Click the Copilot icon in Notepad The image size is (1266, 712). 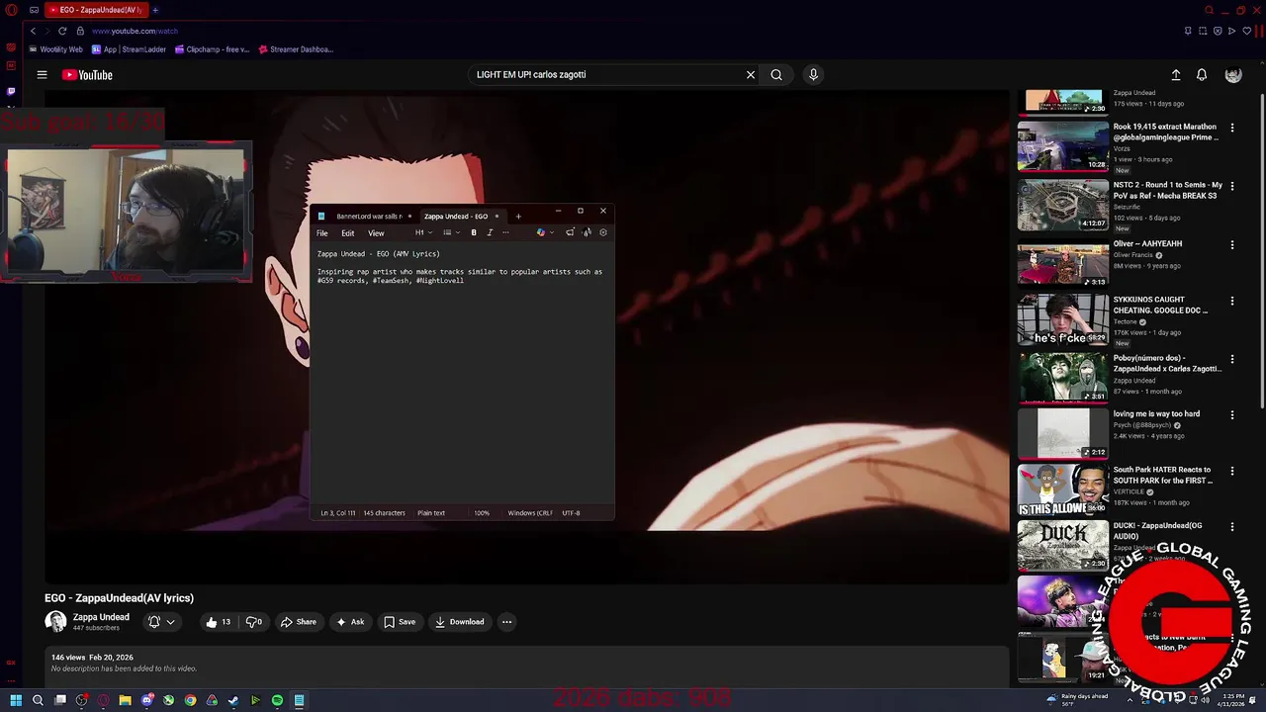(541, 232)
